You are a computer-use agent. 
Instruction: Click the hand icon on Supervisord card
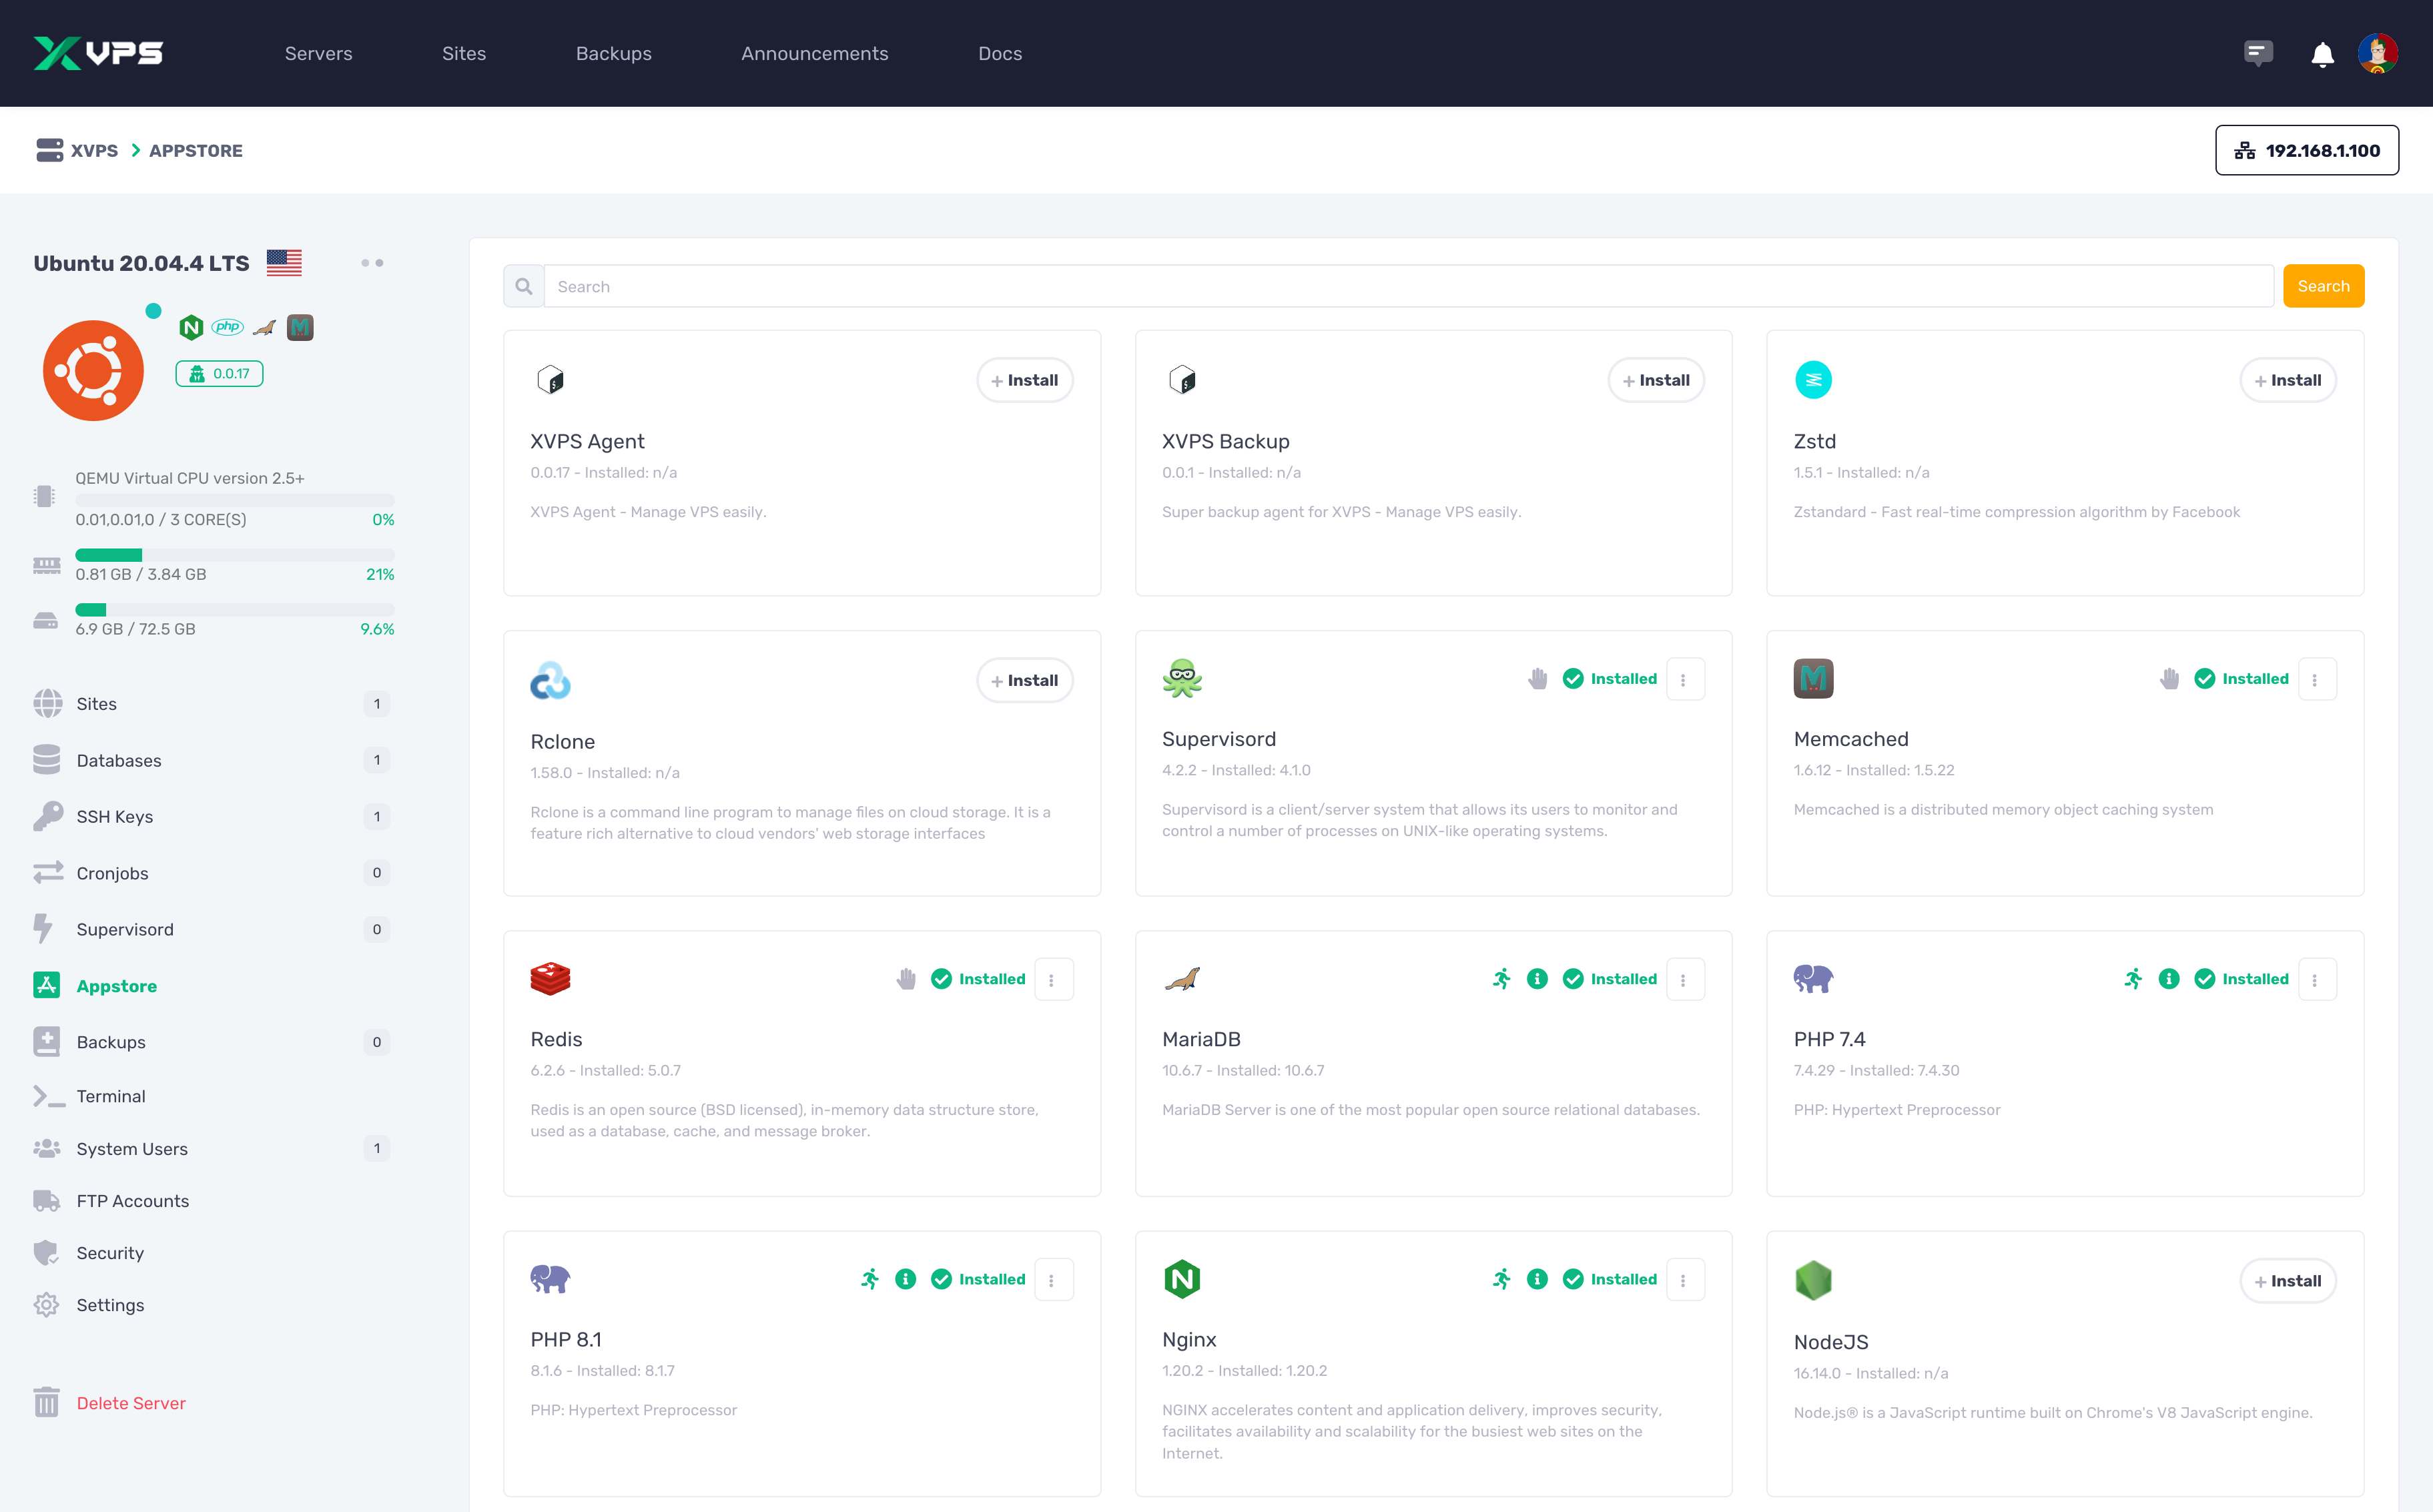click(x=1538, y=679)
